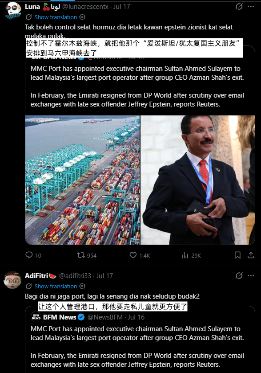
Task: Open Luna's profile avatar
Action: [12, 10]
